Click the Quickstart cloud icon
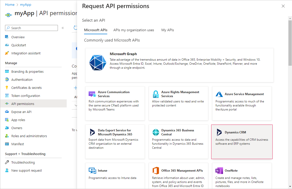 [7, 45]
